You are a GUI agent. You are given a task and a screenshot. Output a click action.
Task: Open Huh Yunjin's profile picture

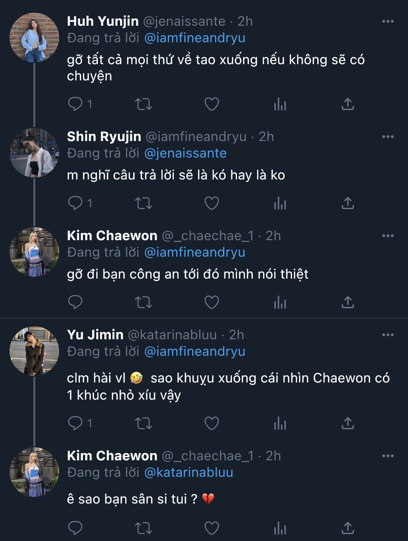point(34,37)
